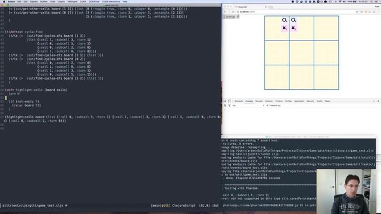Open the Help menu in Emacs

[125, 1]
